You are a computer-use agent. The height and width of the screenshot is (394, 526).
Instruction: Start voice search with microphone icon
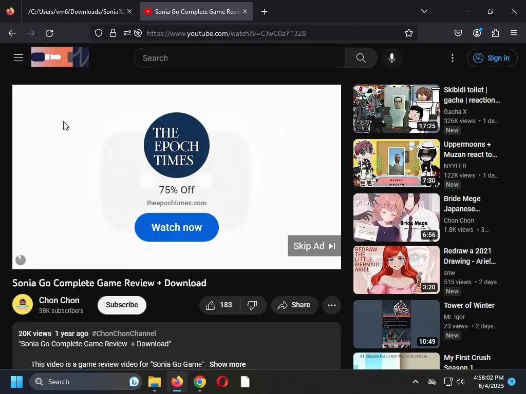coord(392,58)
